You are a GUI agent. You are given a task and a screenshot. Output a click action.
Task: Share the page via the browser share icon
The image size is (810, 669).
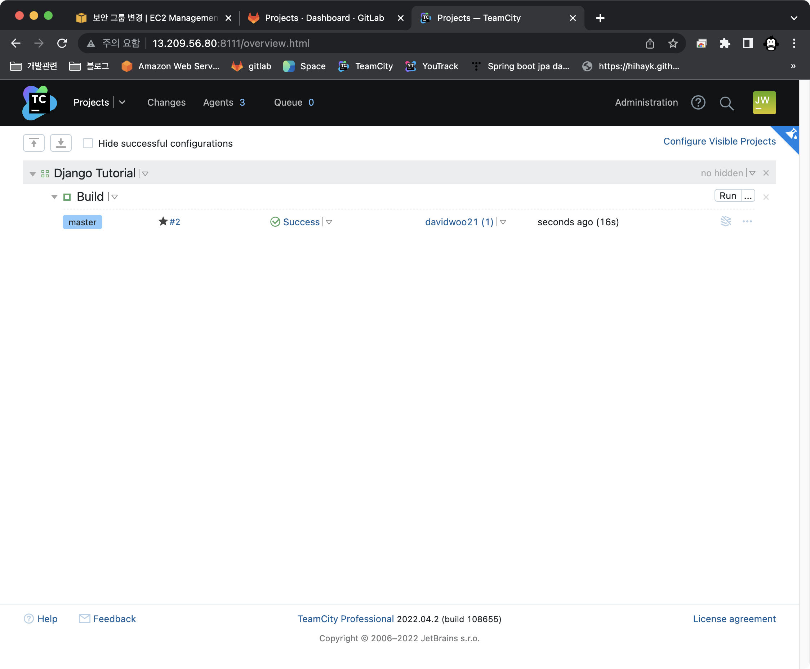point(650,43)
